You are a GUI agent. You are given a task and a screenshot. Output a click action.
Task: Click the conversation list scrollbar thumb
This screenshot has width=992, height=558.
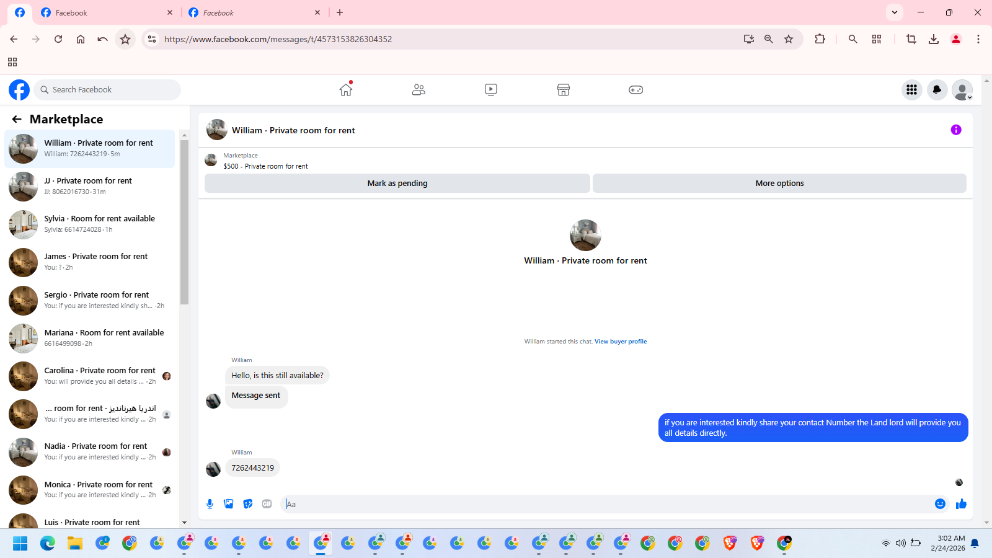coord(184,222)
